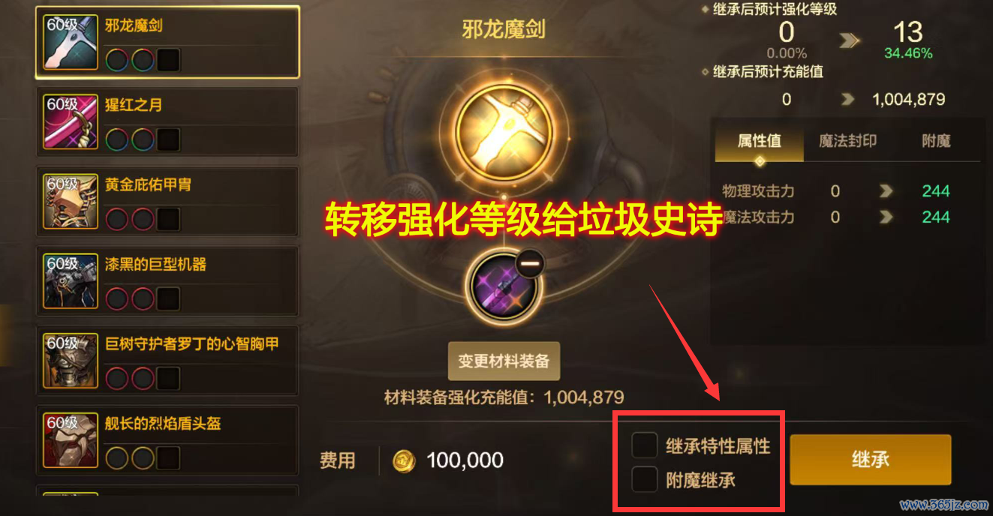
Task: Open the partially visible item below 舰长的烈焰盾头盔
Action: click(167, 495)
